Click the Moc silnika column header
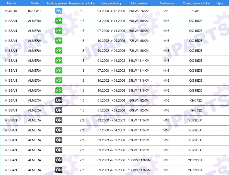The image size is (229, 175). (x=139, y=3)
